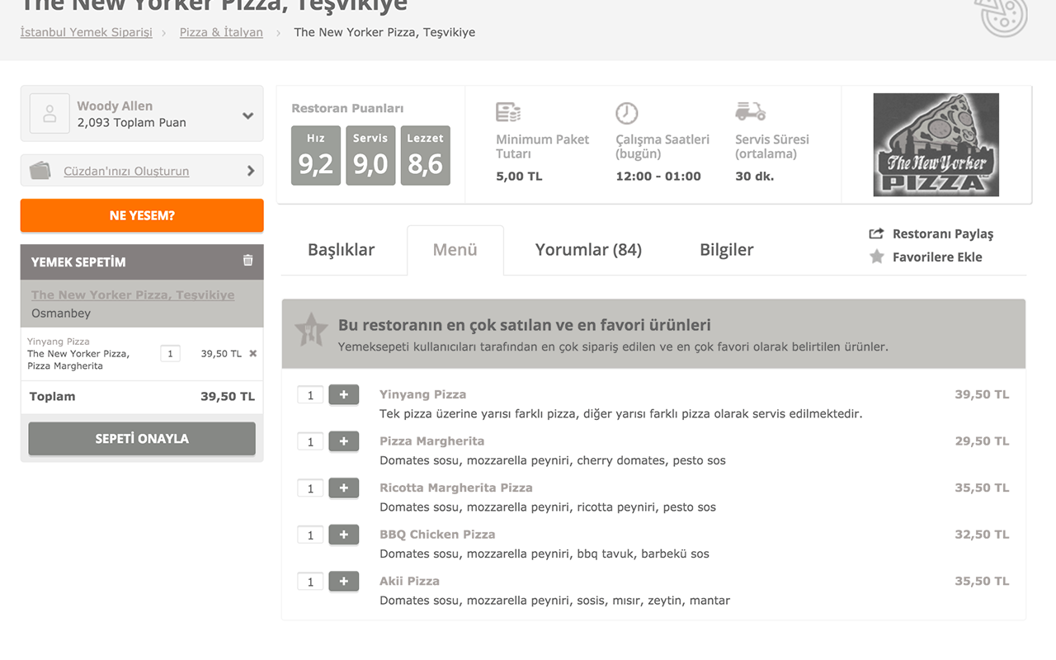
Task: Click the Favorilere Ekle text
Action: [x=937, y=257]
